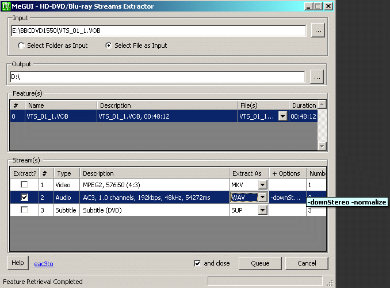Open the File(s) dropdown for VTS_01_1.VOB feature

(283, 116)
